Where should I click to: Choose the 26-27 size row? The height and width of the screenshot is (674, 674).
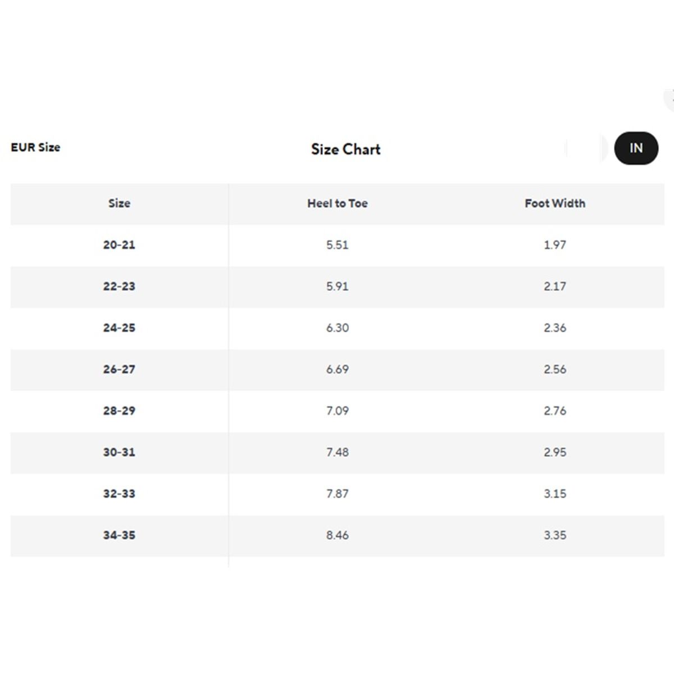tap(337, 370)
